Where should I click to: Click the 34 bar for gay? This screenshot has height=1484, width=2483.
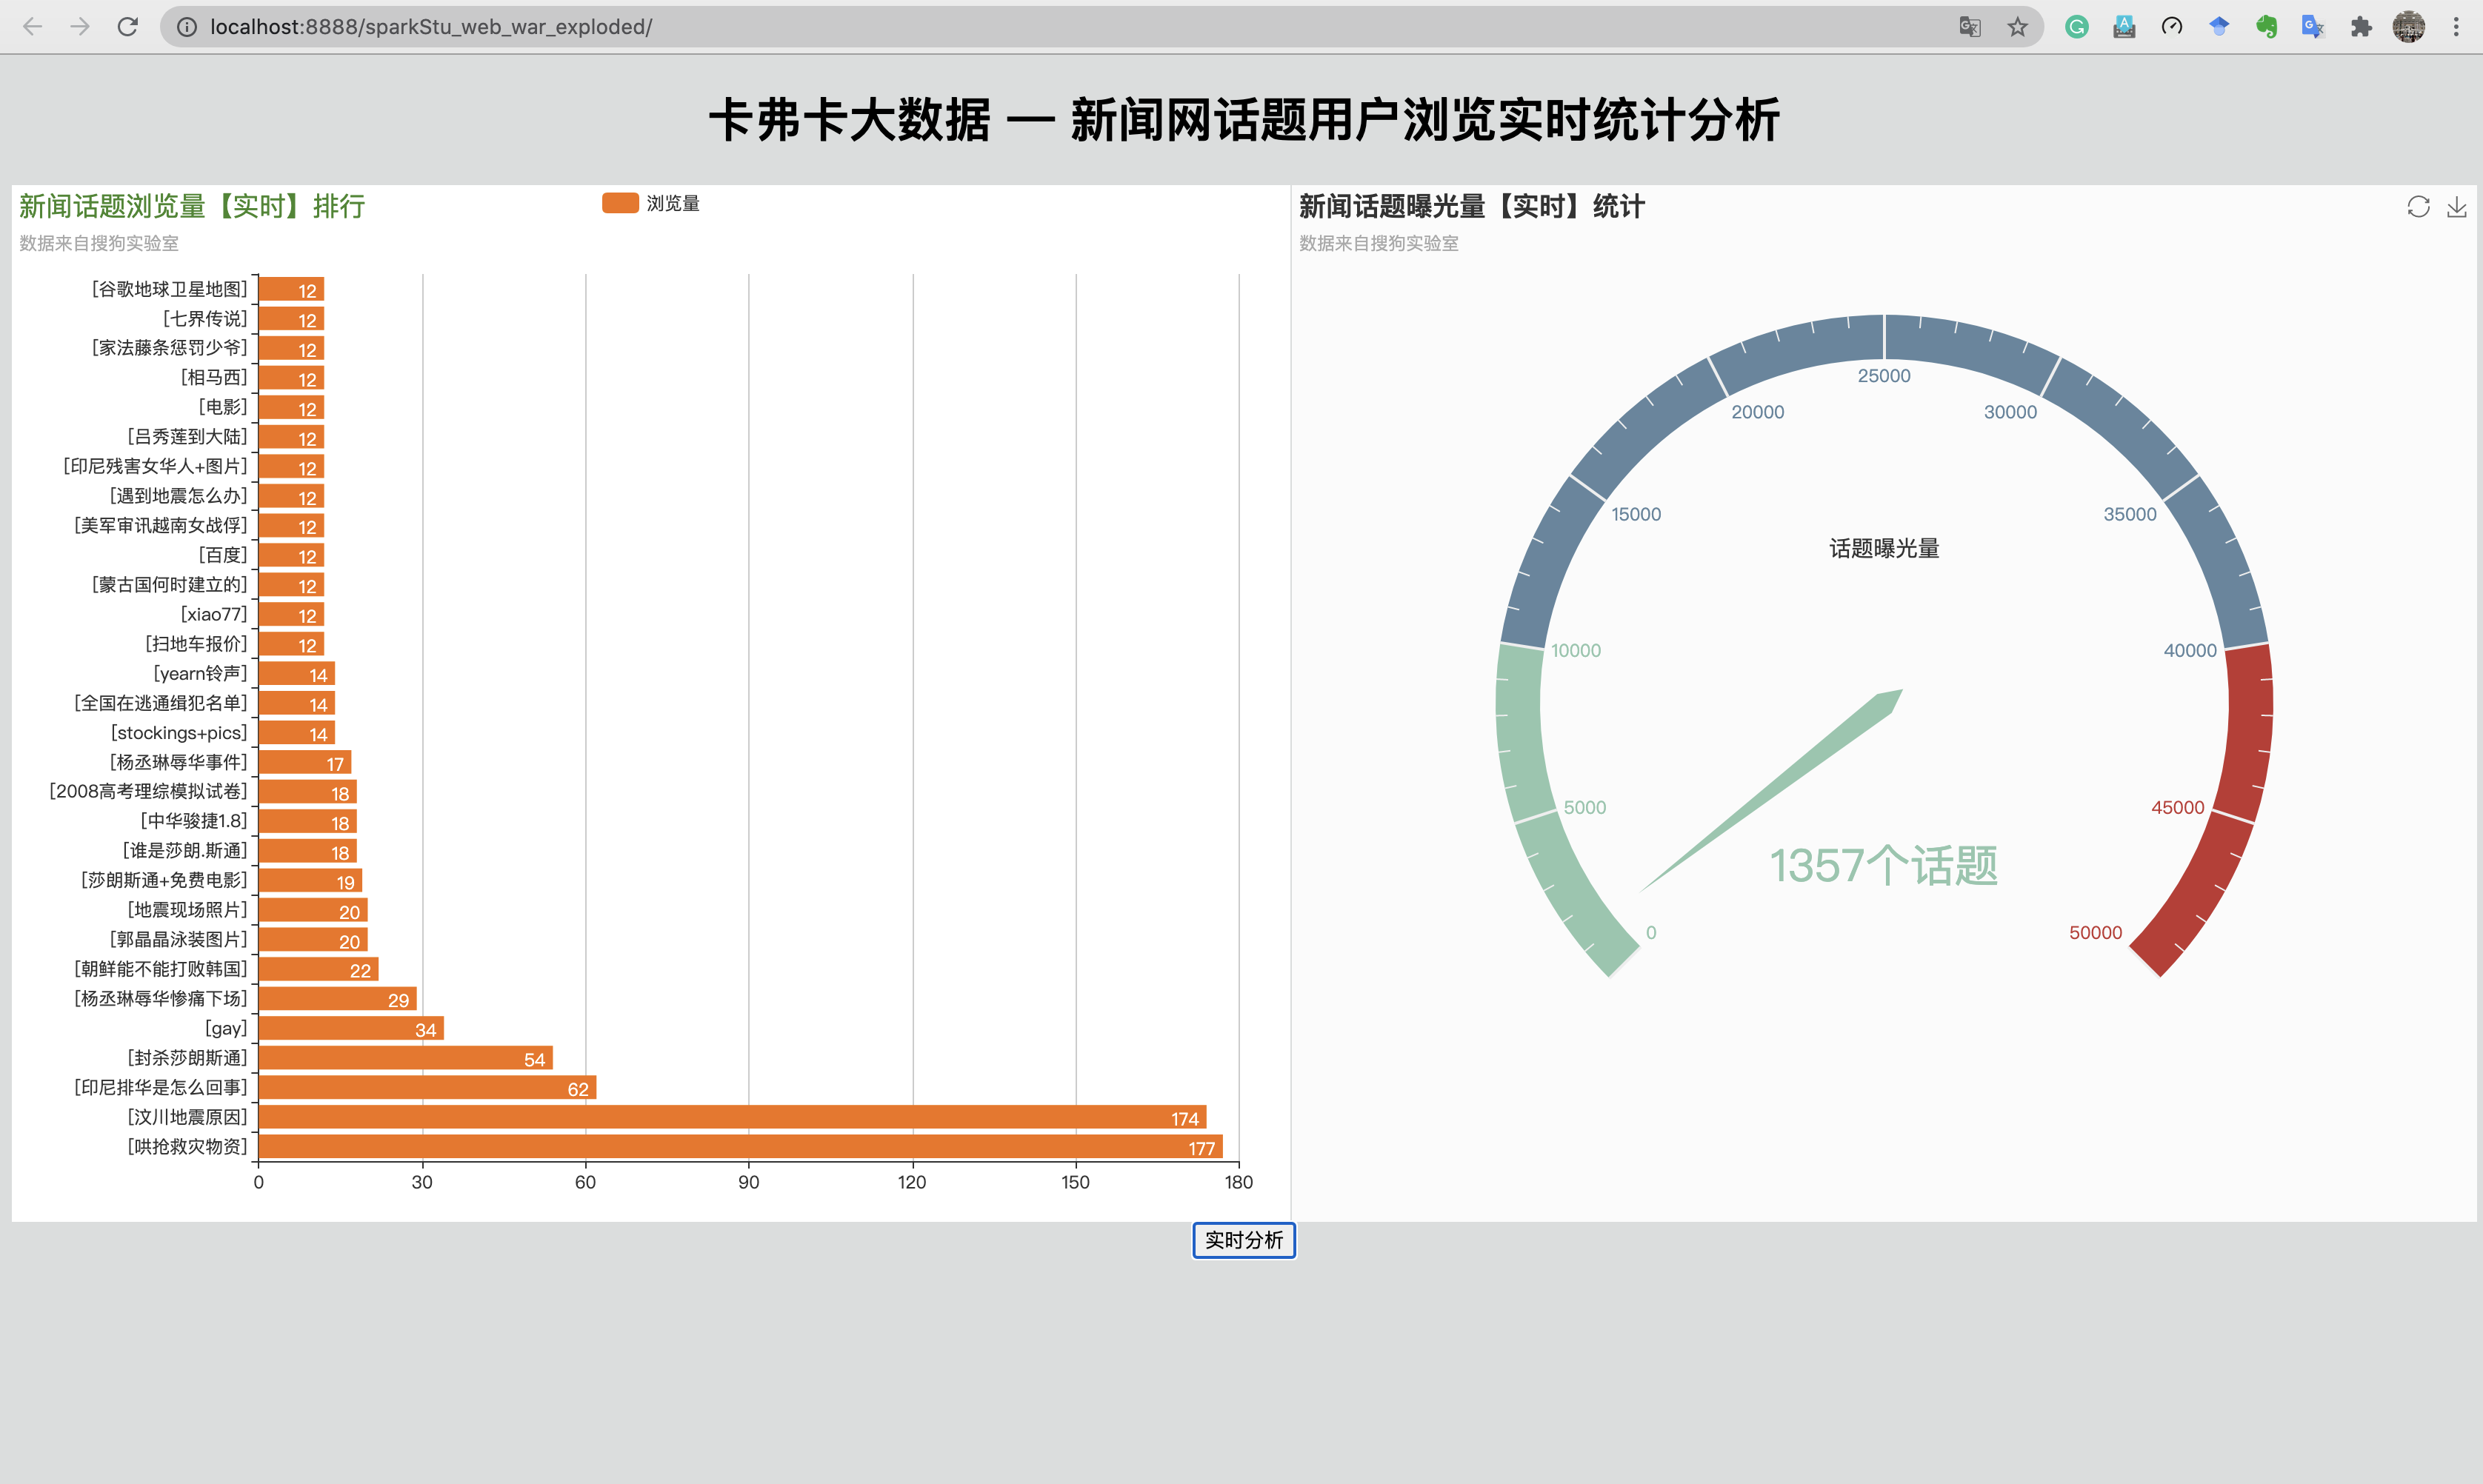coord(351,1029)
